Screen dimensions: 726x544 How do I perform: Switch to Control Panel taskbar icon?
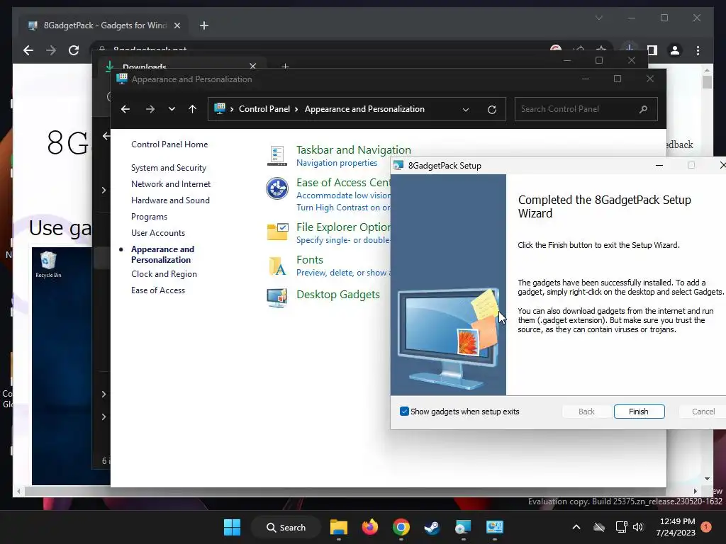tap(494, 527)
